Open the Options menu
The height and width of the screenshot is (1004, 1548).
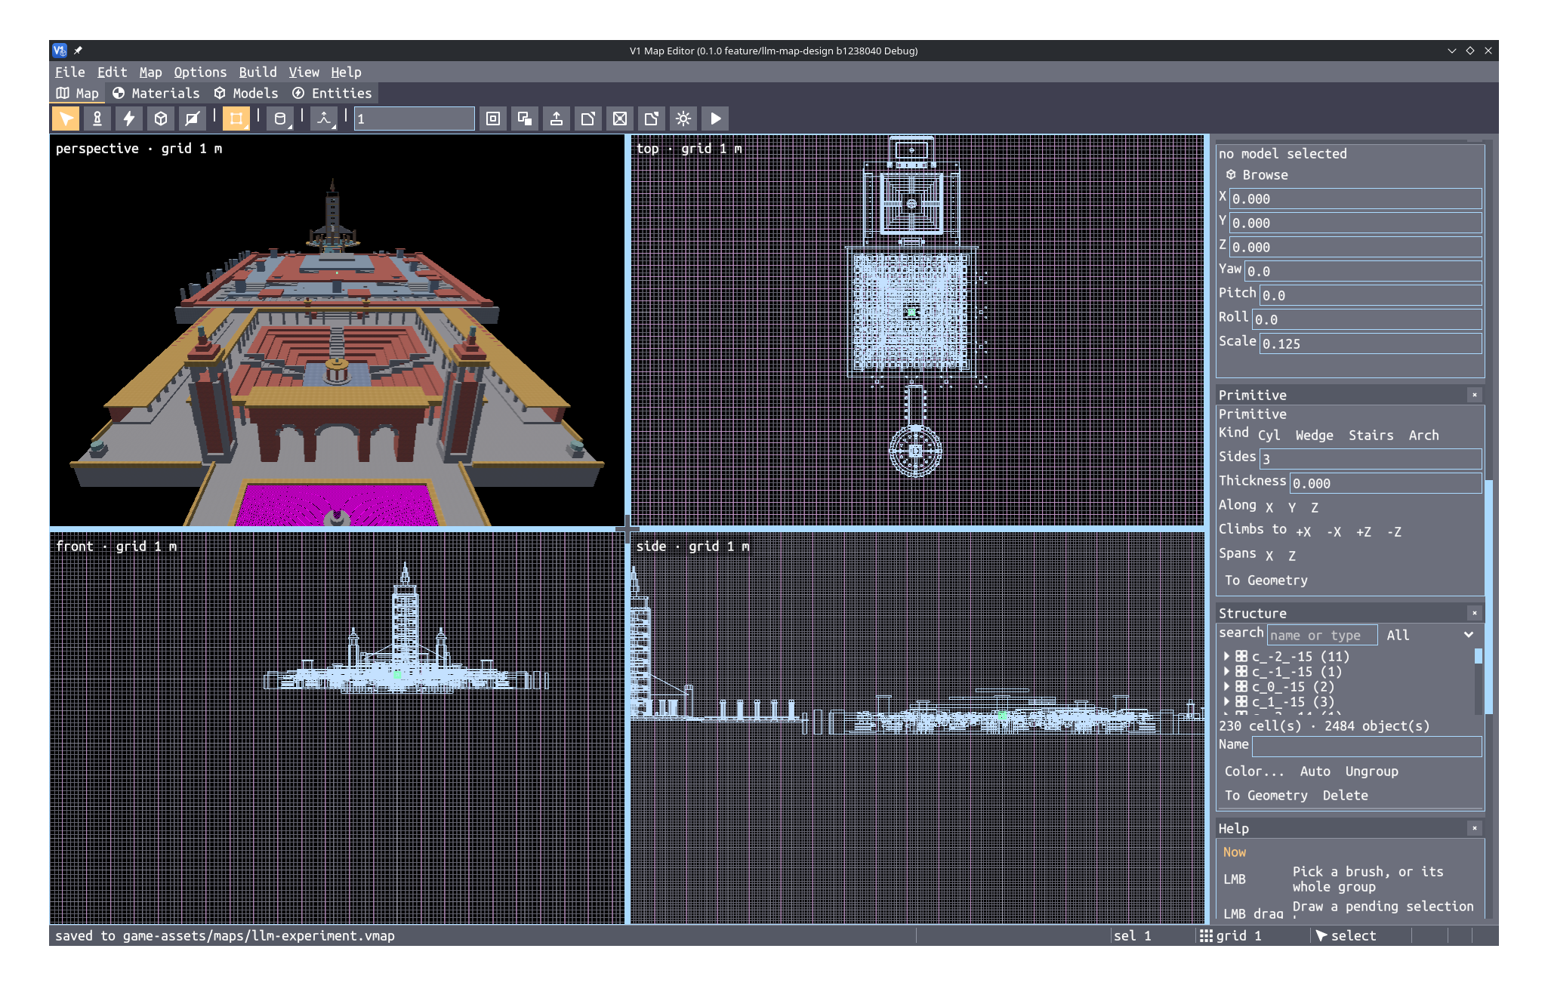pos(200,72)
